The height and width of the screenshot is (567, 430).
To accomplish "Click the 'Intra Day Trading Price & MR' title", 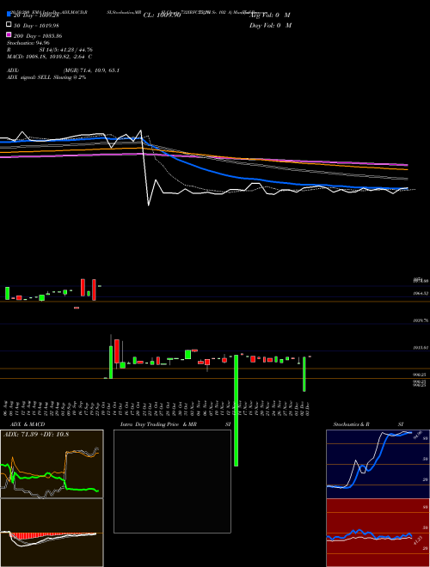I will click(x=158, y=424).
